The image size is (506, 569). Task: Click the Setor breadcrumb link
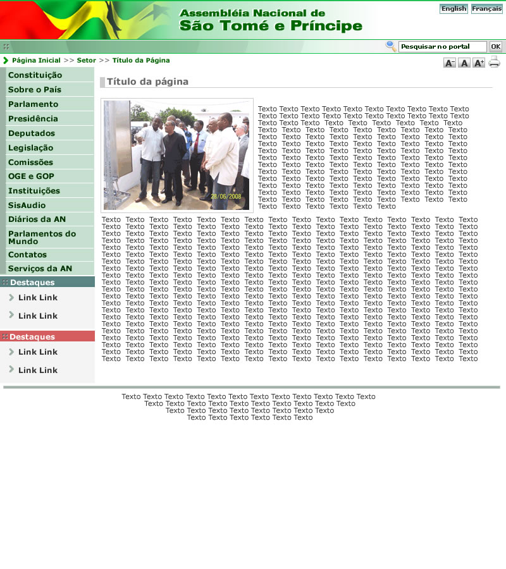86,61
